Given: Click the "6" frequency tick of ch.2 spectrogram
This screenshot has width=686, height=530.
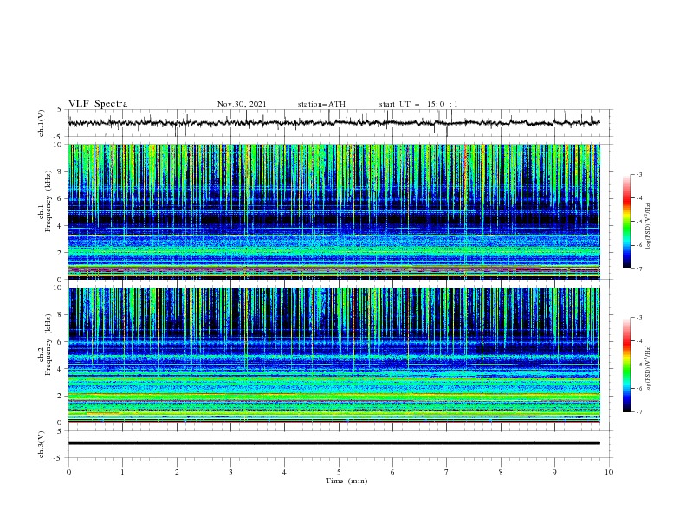Looking at the screenshot, I should coord(61,342).
